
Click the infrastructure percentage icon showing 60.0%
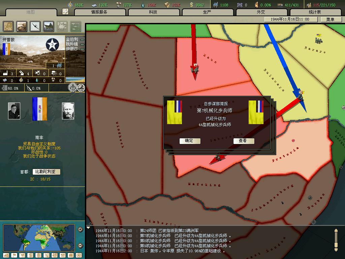[x=4, y=88]
